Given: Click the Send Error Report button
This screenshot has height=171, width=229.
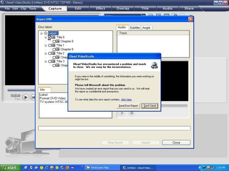Looking at the screenshot, I should 128,106.
